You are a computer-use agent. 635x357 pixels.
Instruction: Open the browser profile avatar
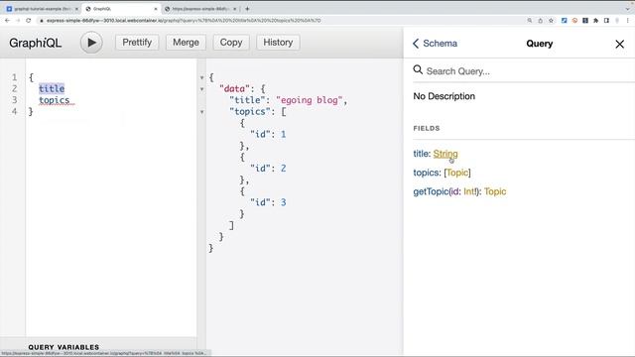click(617, 20)
